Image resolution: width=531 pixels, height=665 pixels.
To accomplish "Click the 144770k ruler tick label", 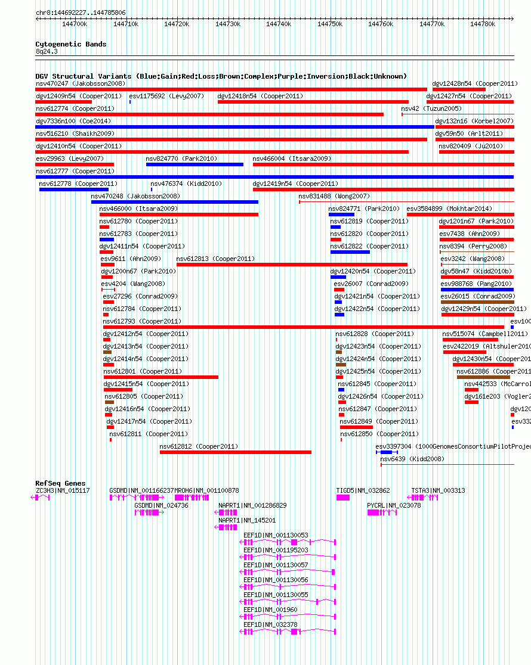I will pos(432,24).
